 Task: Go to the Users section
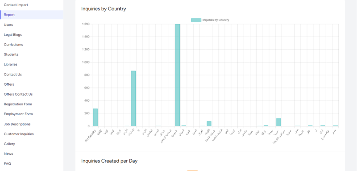8,25
